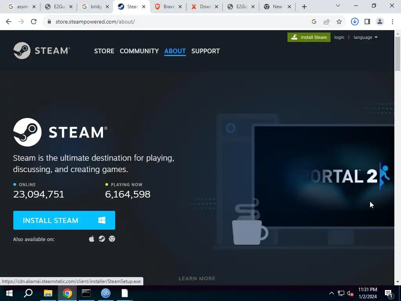Close the Brave tab
Viewport: 401px width, 301px height.
click(x=180, y=7)
